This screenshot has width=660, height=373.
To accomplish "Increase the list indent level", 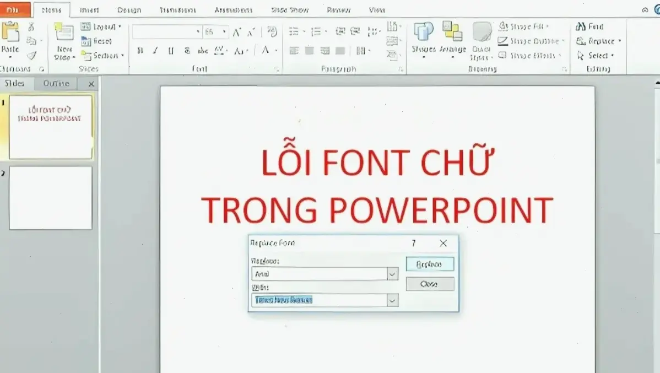I will [355, 31].
